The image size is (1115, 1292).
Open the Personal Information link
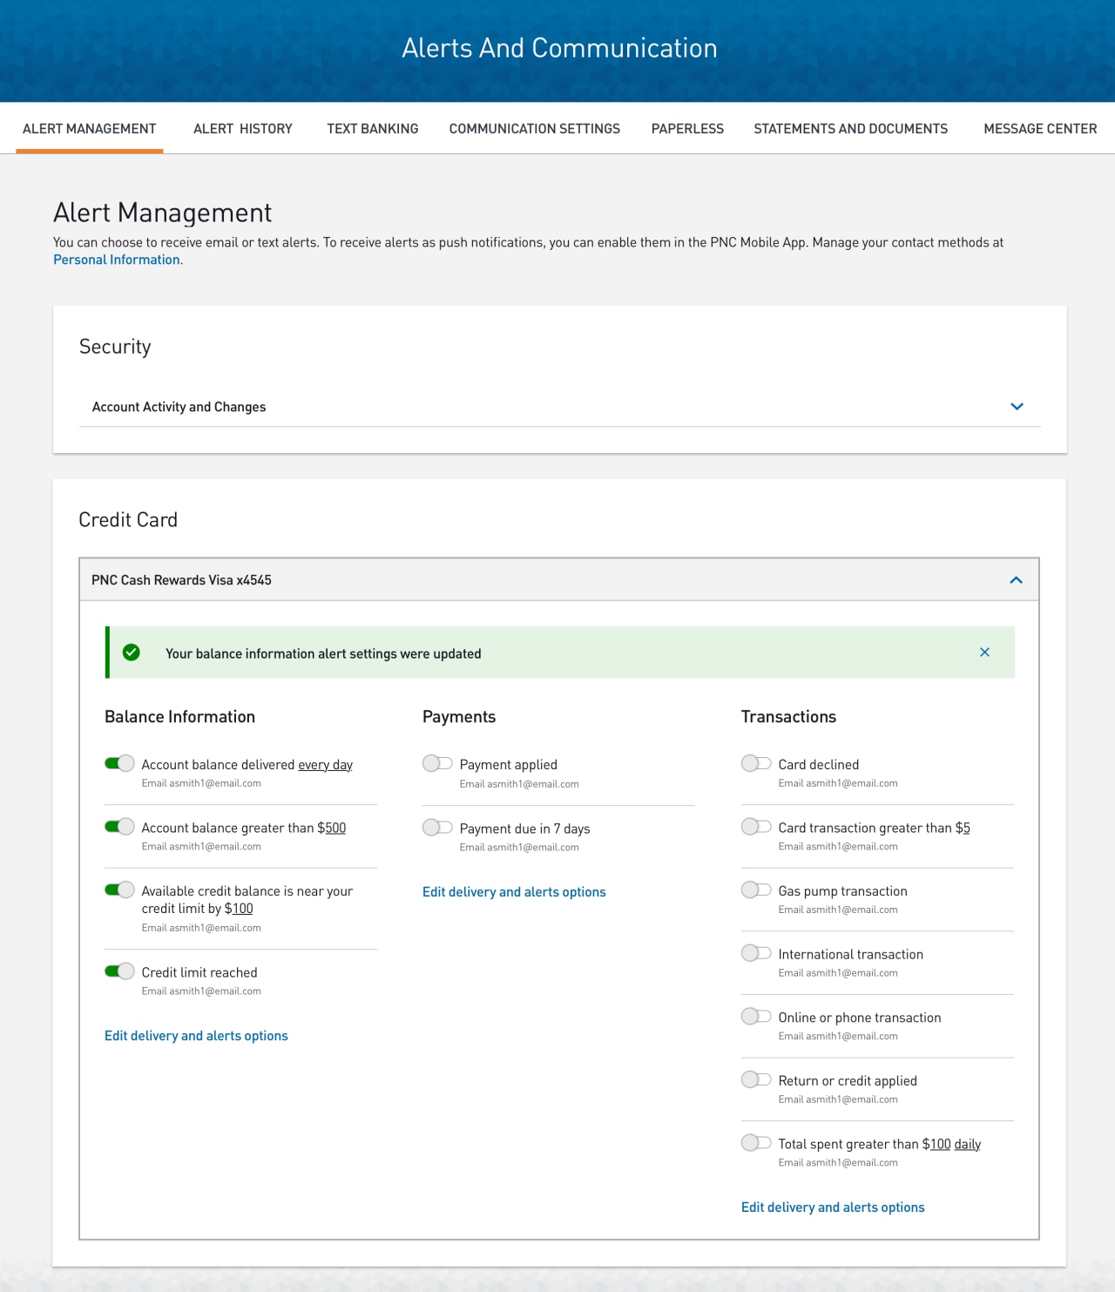pos(117,259)
